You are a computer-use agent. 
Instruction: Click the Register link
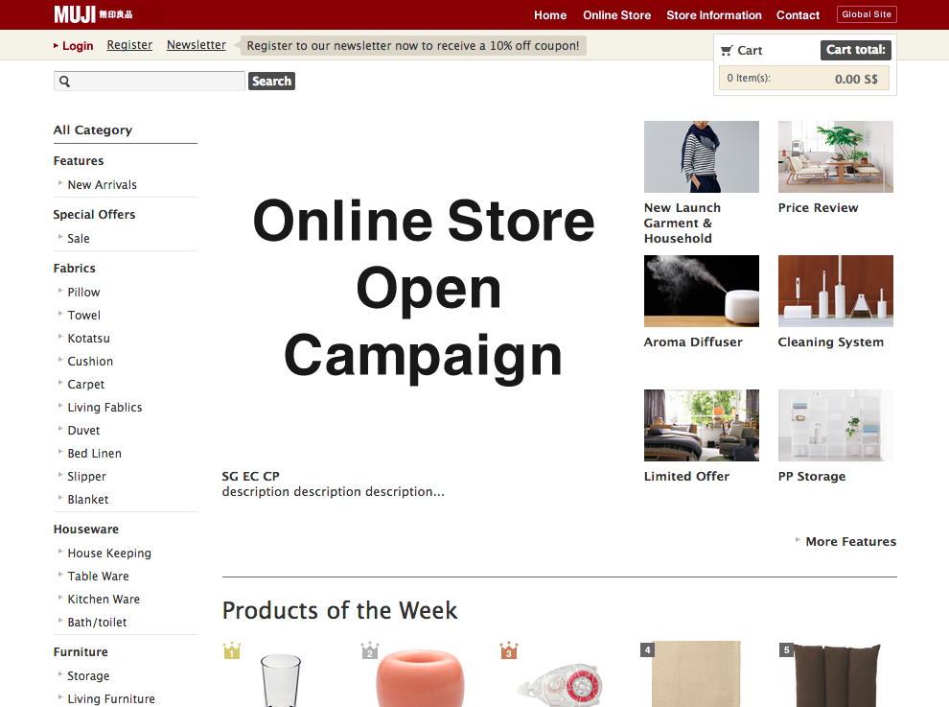129,45
